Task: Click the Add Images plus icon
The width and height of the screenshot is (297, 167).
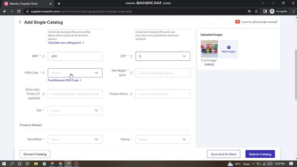Action: [x=229, y=47]
